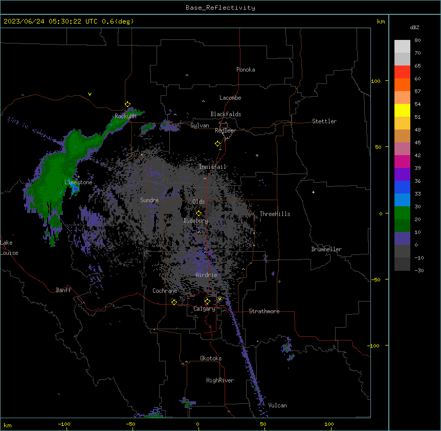Click the dBZ legend heading
The image size is (441, 431).
pos(414,27)
